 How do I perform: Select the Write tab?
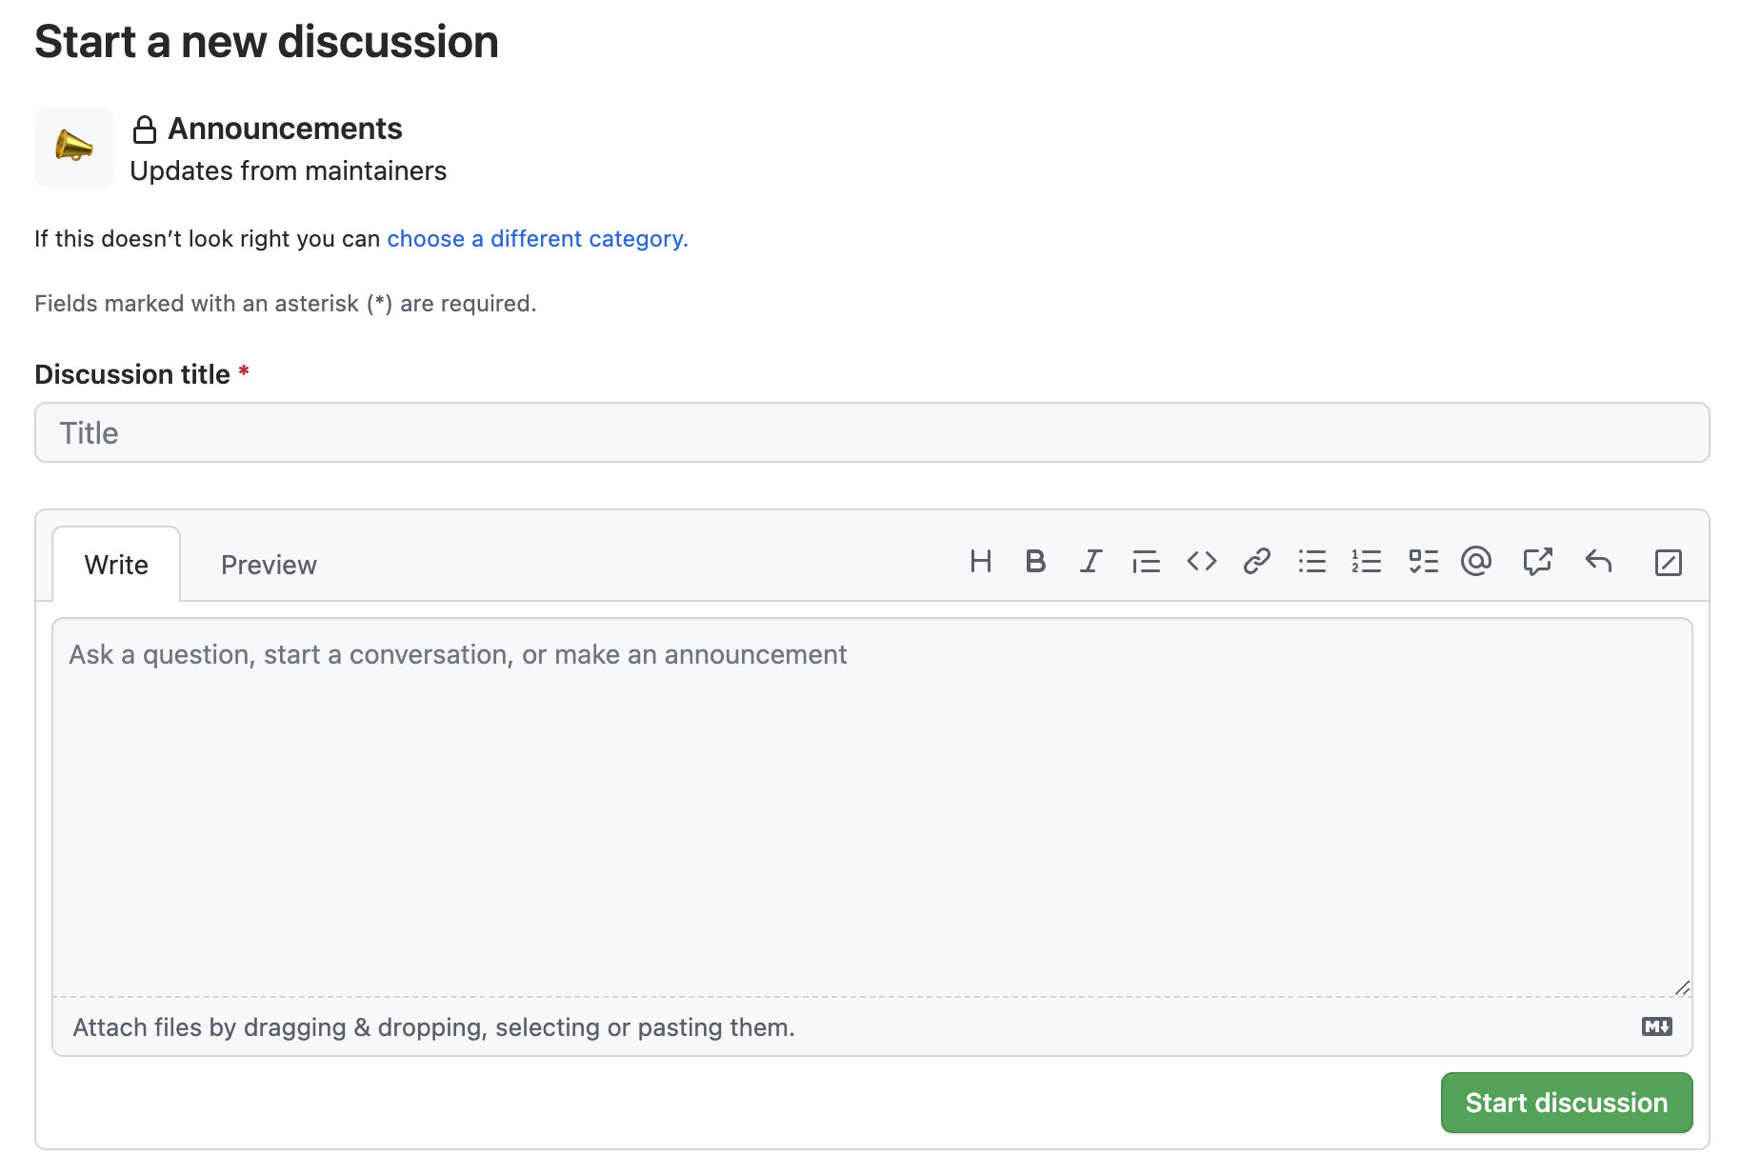tap(116, 564)
